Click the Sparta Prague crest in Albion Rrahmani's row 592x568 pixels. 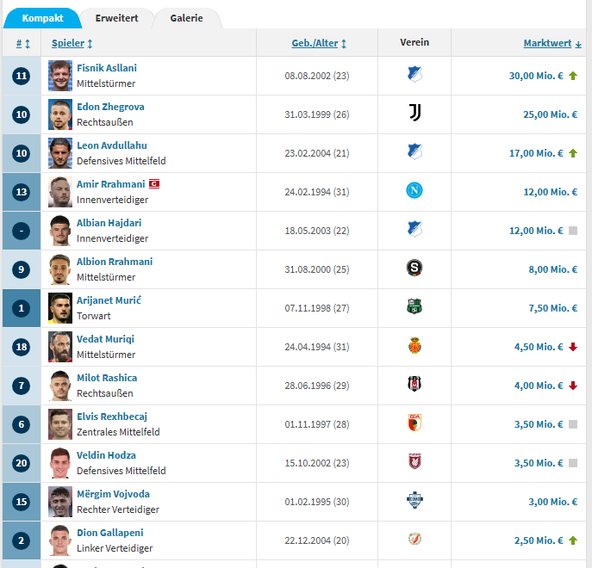(x=414, y=269)
